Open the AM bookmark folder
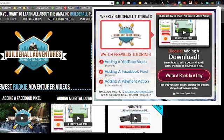The image size is (224, 140). 17,8
